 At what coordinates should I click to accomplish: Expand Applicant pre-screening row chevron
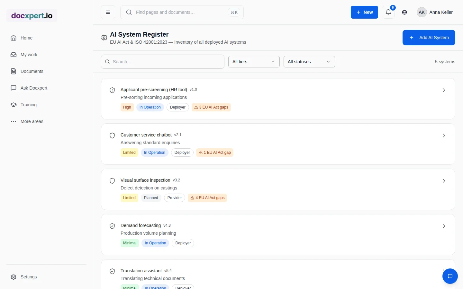click(x=444, y=90)
